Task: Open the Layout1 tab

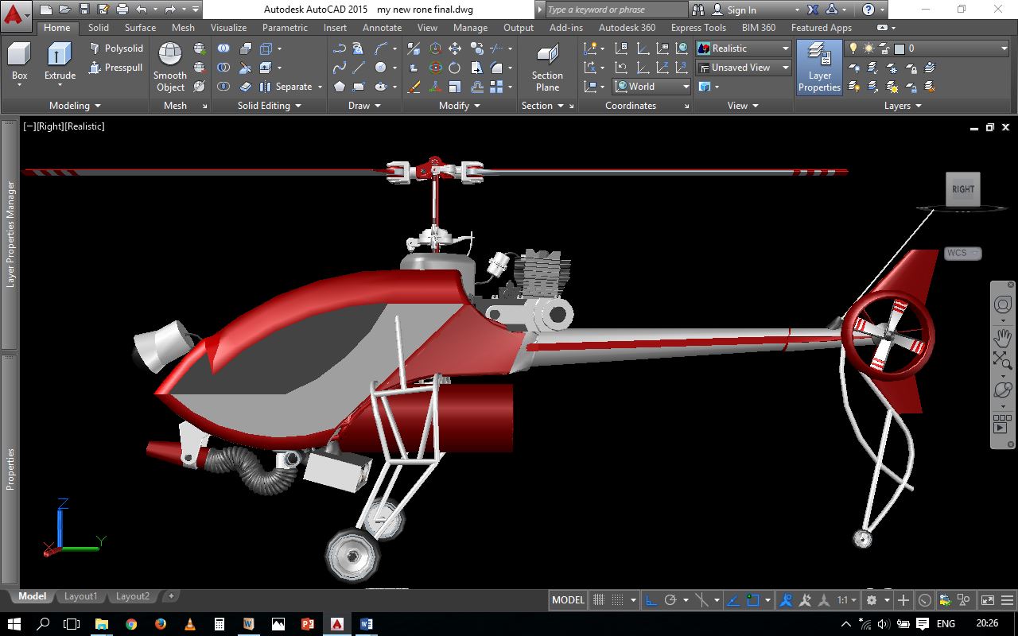Action: tap(80, 596)
